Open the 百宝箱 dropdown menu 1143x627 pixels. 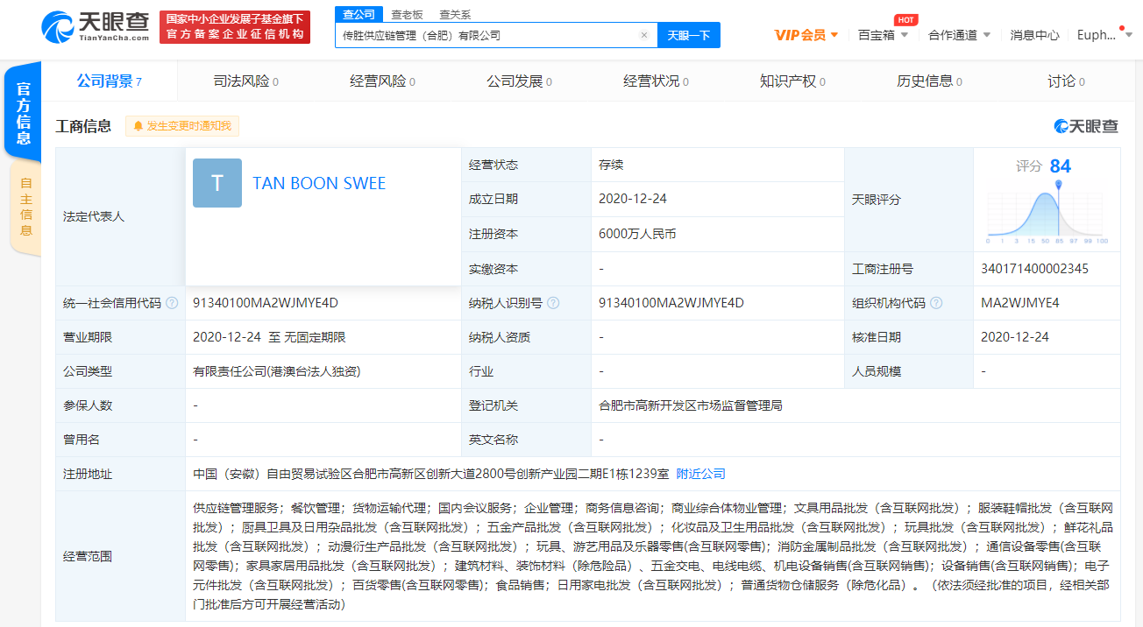[x=883, y=35]
